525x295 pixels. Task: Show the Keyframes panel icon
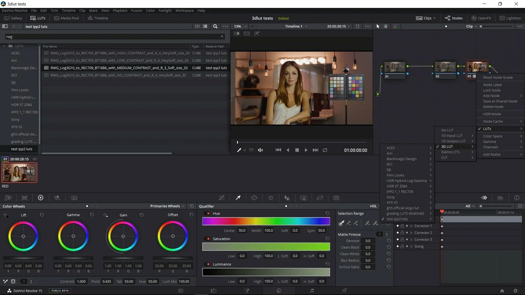pyautogui.click(x=484, y=198)
